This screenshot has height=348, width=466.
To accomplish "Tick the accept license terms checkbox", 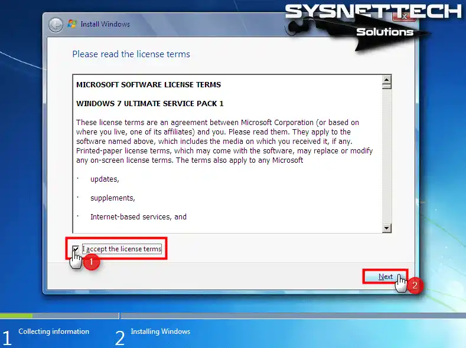I will (x=76, y=249).
